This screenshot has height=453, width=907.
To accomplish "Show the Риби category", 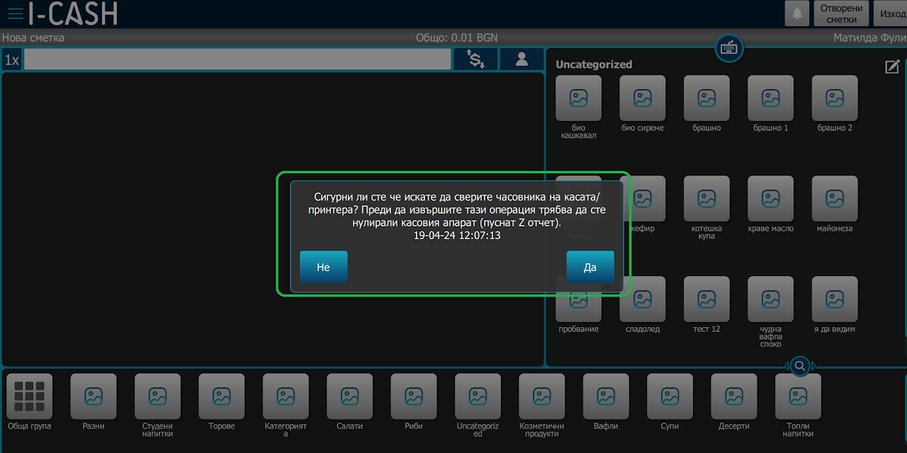I will [414, 396].
